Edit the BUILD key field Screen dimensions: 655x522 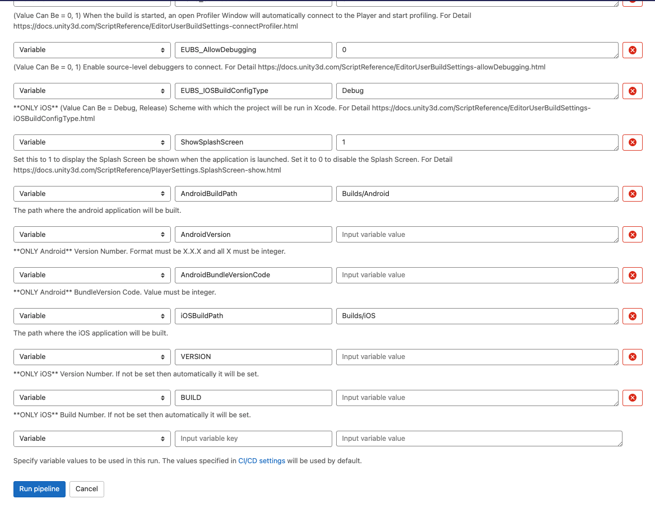click(x=253, y=398)
